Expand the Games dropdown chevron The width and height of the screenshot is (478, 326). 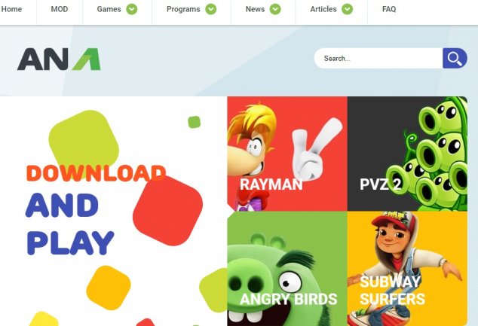(x=132, y=9)
